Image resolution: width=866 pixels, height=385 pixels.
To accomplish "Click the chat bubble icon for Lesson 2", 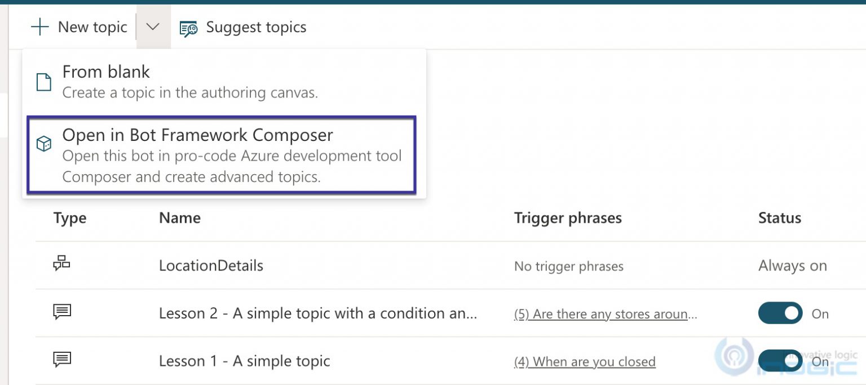I will point(63,311).
